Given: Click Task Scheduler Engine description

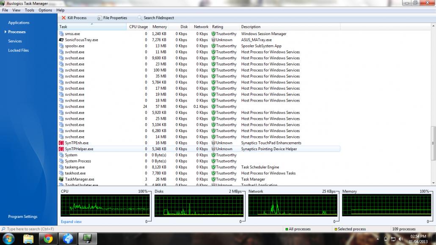Looking at the screenshot, I should point(260,167).
